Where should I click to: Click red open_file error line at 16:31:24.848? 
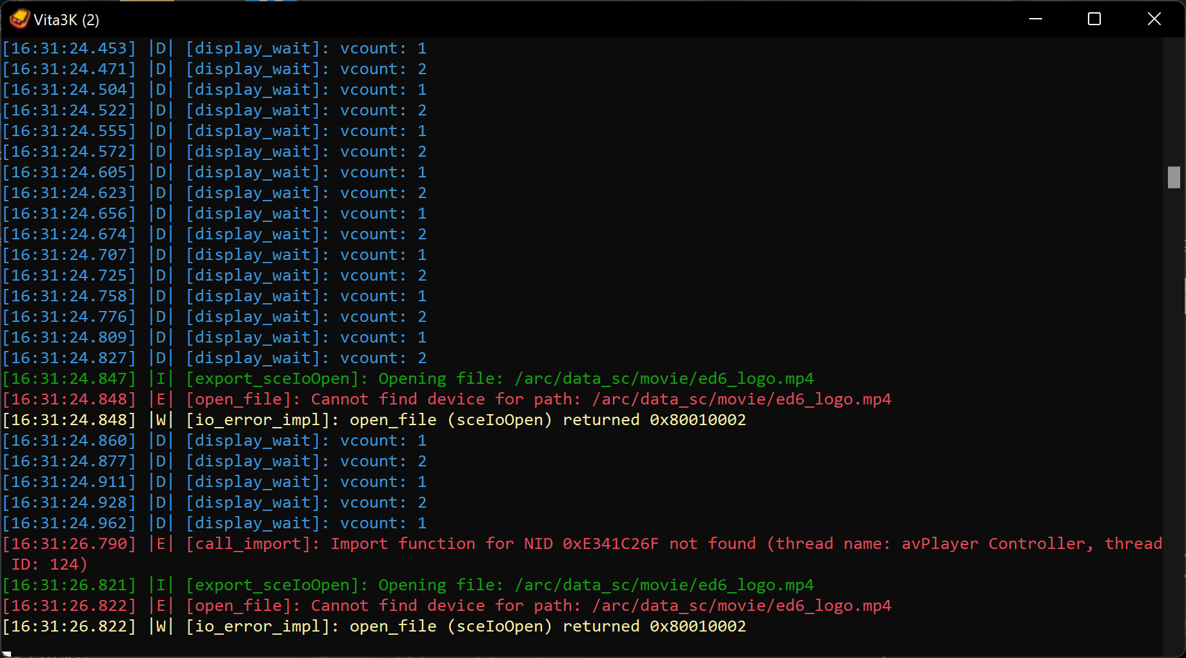[447, 399]
